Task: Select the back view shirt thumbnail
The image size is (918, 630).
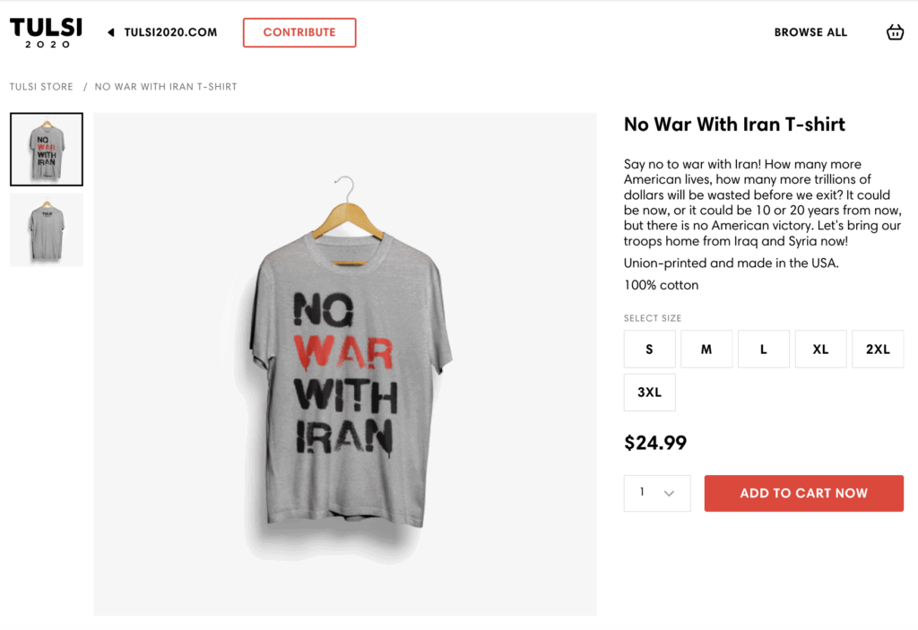Action: 47,229
